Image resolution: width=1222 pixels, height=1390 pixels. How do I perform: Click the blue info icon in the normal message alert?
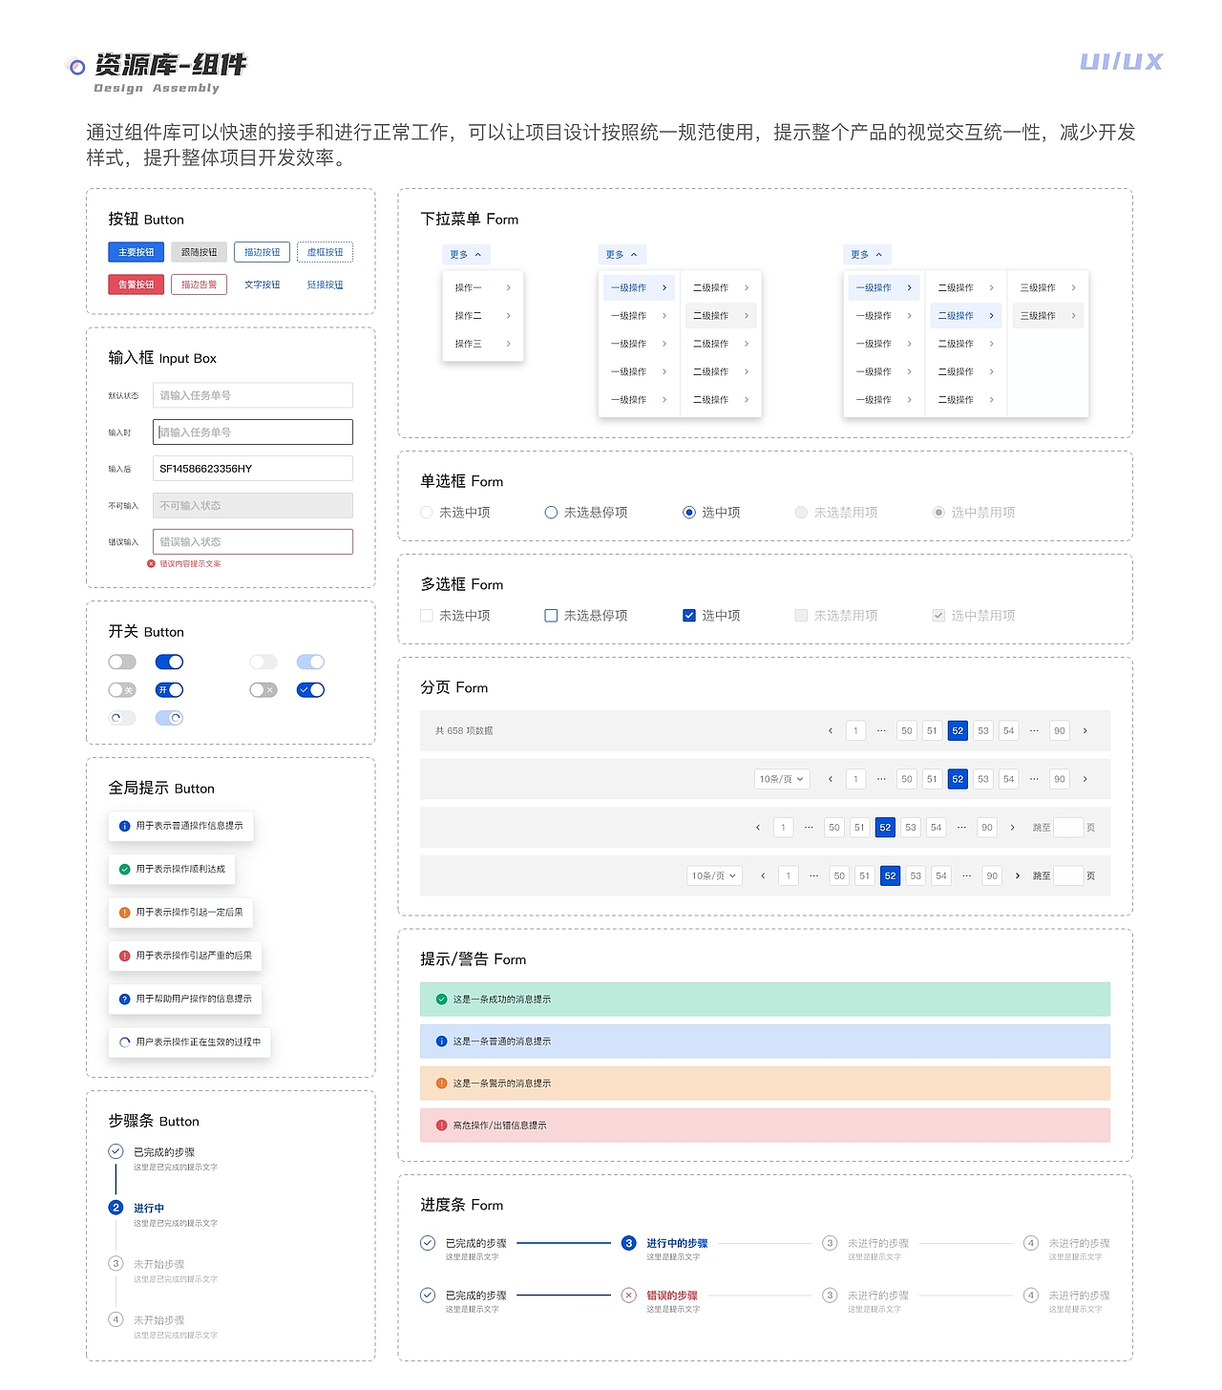(440, 1042)
